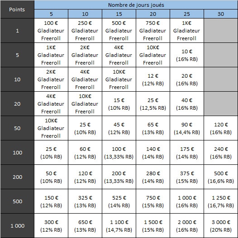
Task: Click the 100 € Gladiateur Freeroll cell
Action: 51,31
